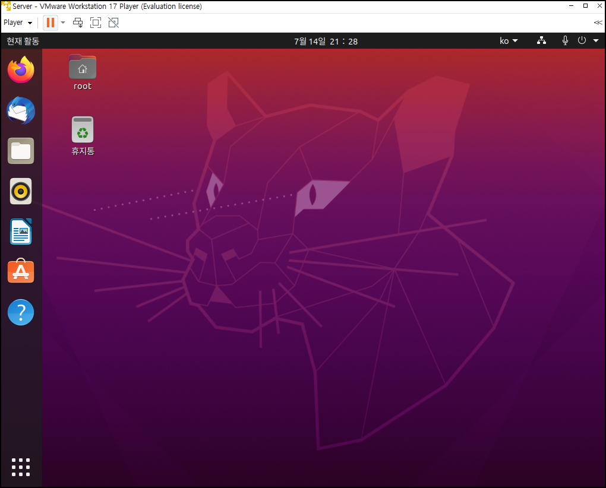Open the Help icon in dock
This screenshot has height=488, width=606.
pyautogui.click(x=21, y=312)
